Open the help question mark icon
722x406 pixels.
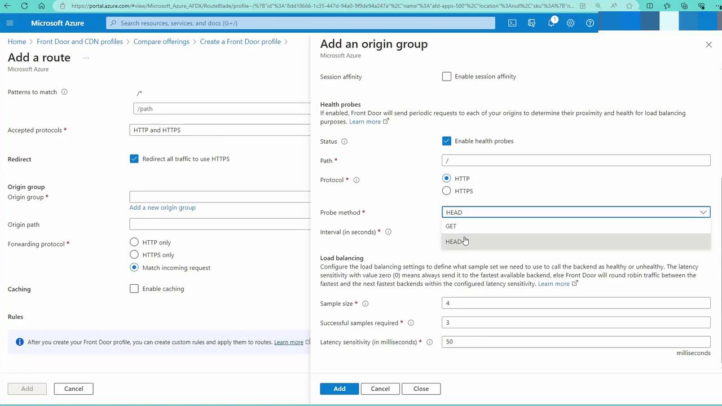(590, 23)
